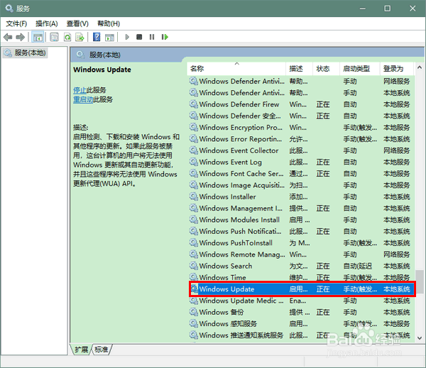Viewport: 426px width, 368px height.
Task: Select Windows Time service
Action: [x=301, y=277]
